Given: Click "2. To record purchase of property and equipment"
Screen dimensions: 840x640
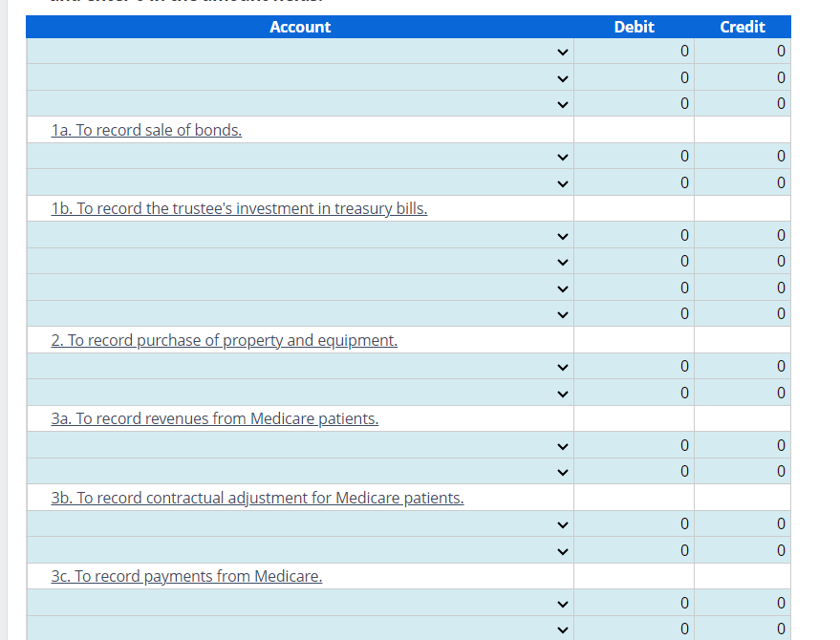Looking at the screenshot, I should point(224,339).
